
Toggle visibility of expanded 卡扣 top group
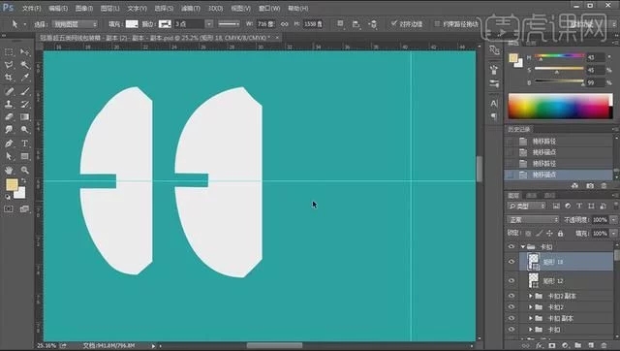click(x=511, y=246)
